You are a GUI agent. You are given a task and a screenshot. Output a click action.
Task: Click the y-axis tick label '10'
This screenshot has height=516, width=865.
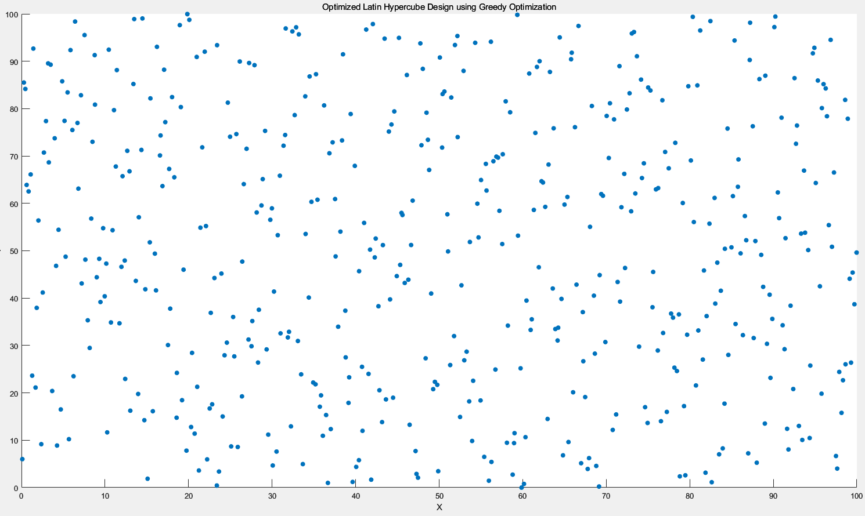point(14,441)
